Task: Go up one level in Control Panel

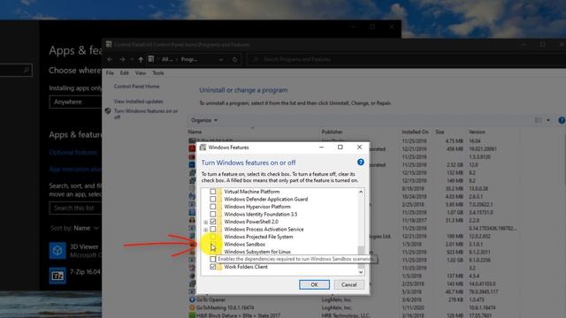Action: pyautogui.click(x=141, y=59)
